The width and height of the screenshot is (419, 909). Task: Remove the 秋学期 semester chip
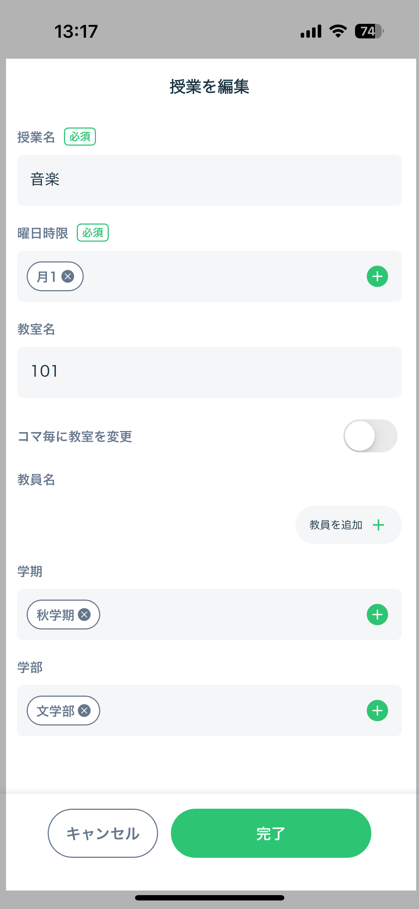[84, 615]
